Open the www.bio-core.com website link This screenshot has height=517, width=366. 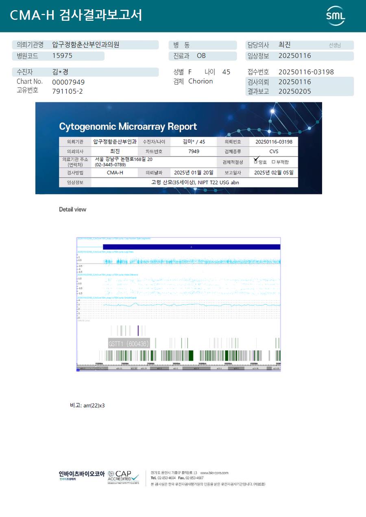pyautogui.click(x=214, y=473)
